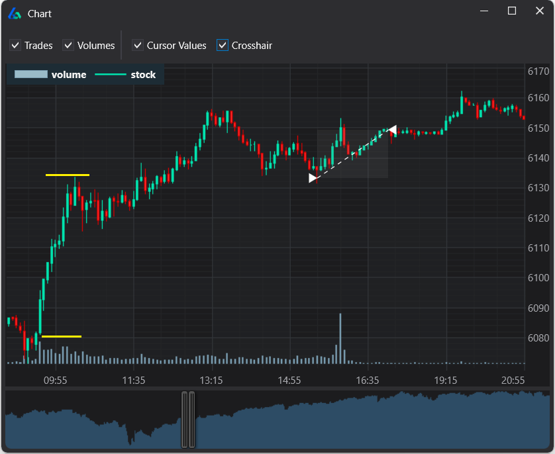Select the left-pointing sell trade arrow marker
Viewport: 555px width, 454px height.
393,130
